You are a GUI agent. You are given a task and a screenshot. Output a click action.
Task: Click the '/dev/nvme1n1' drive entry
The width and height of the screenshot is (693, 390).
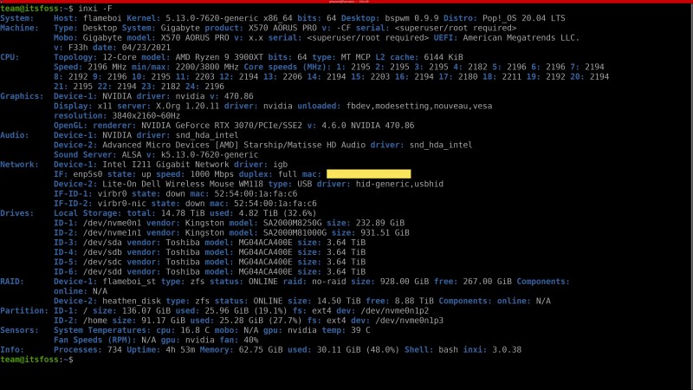(x=112, y=232)
